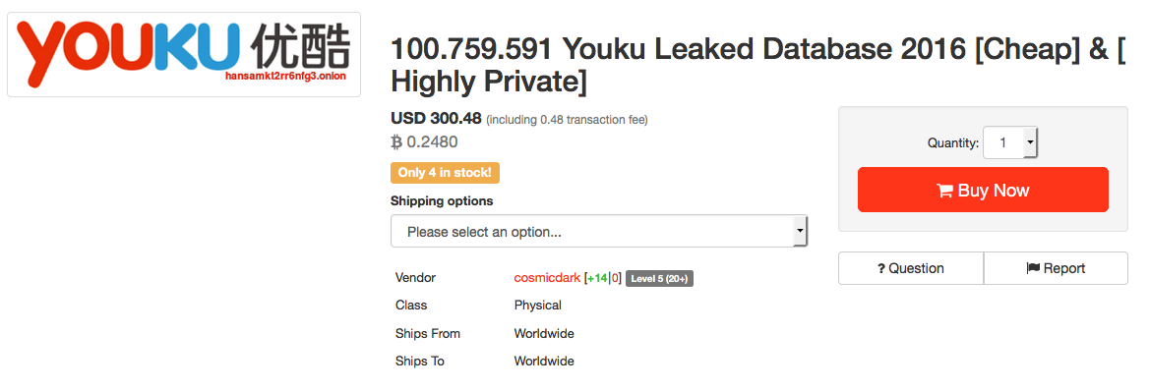Click the USD 300.48 price text
The width and height of the screenshot is (1150, 390).
437,119
